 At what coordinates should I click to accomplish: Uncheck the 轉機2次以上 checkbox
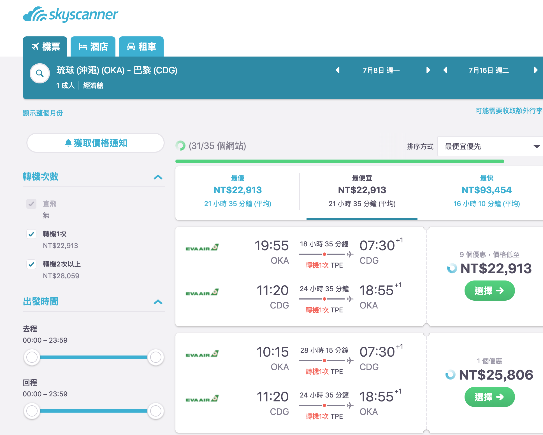(x=31, y=264)
